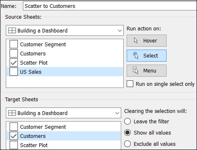Click the Menu cursor icon
This screenshot has width=197, height=150.
(x=135, y=70)
